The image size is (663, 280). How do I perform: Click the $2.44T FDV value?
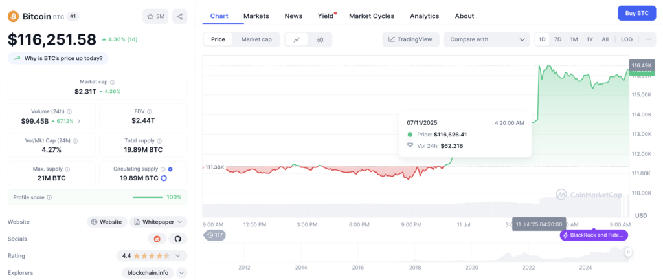point(143,121)
